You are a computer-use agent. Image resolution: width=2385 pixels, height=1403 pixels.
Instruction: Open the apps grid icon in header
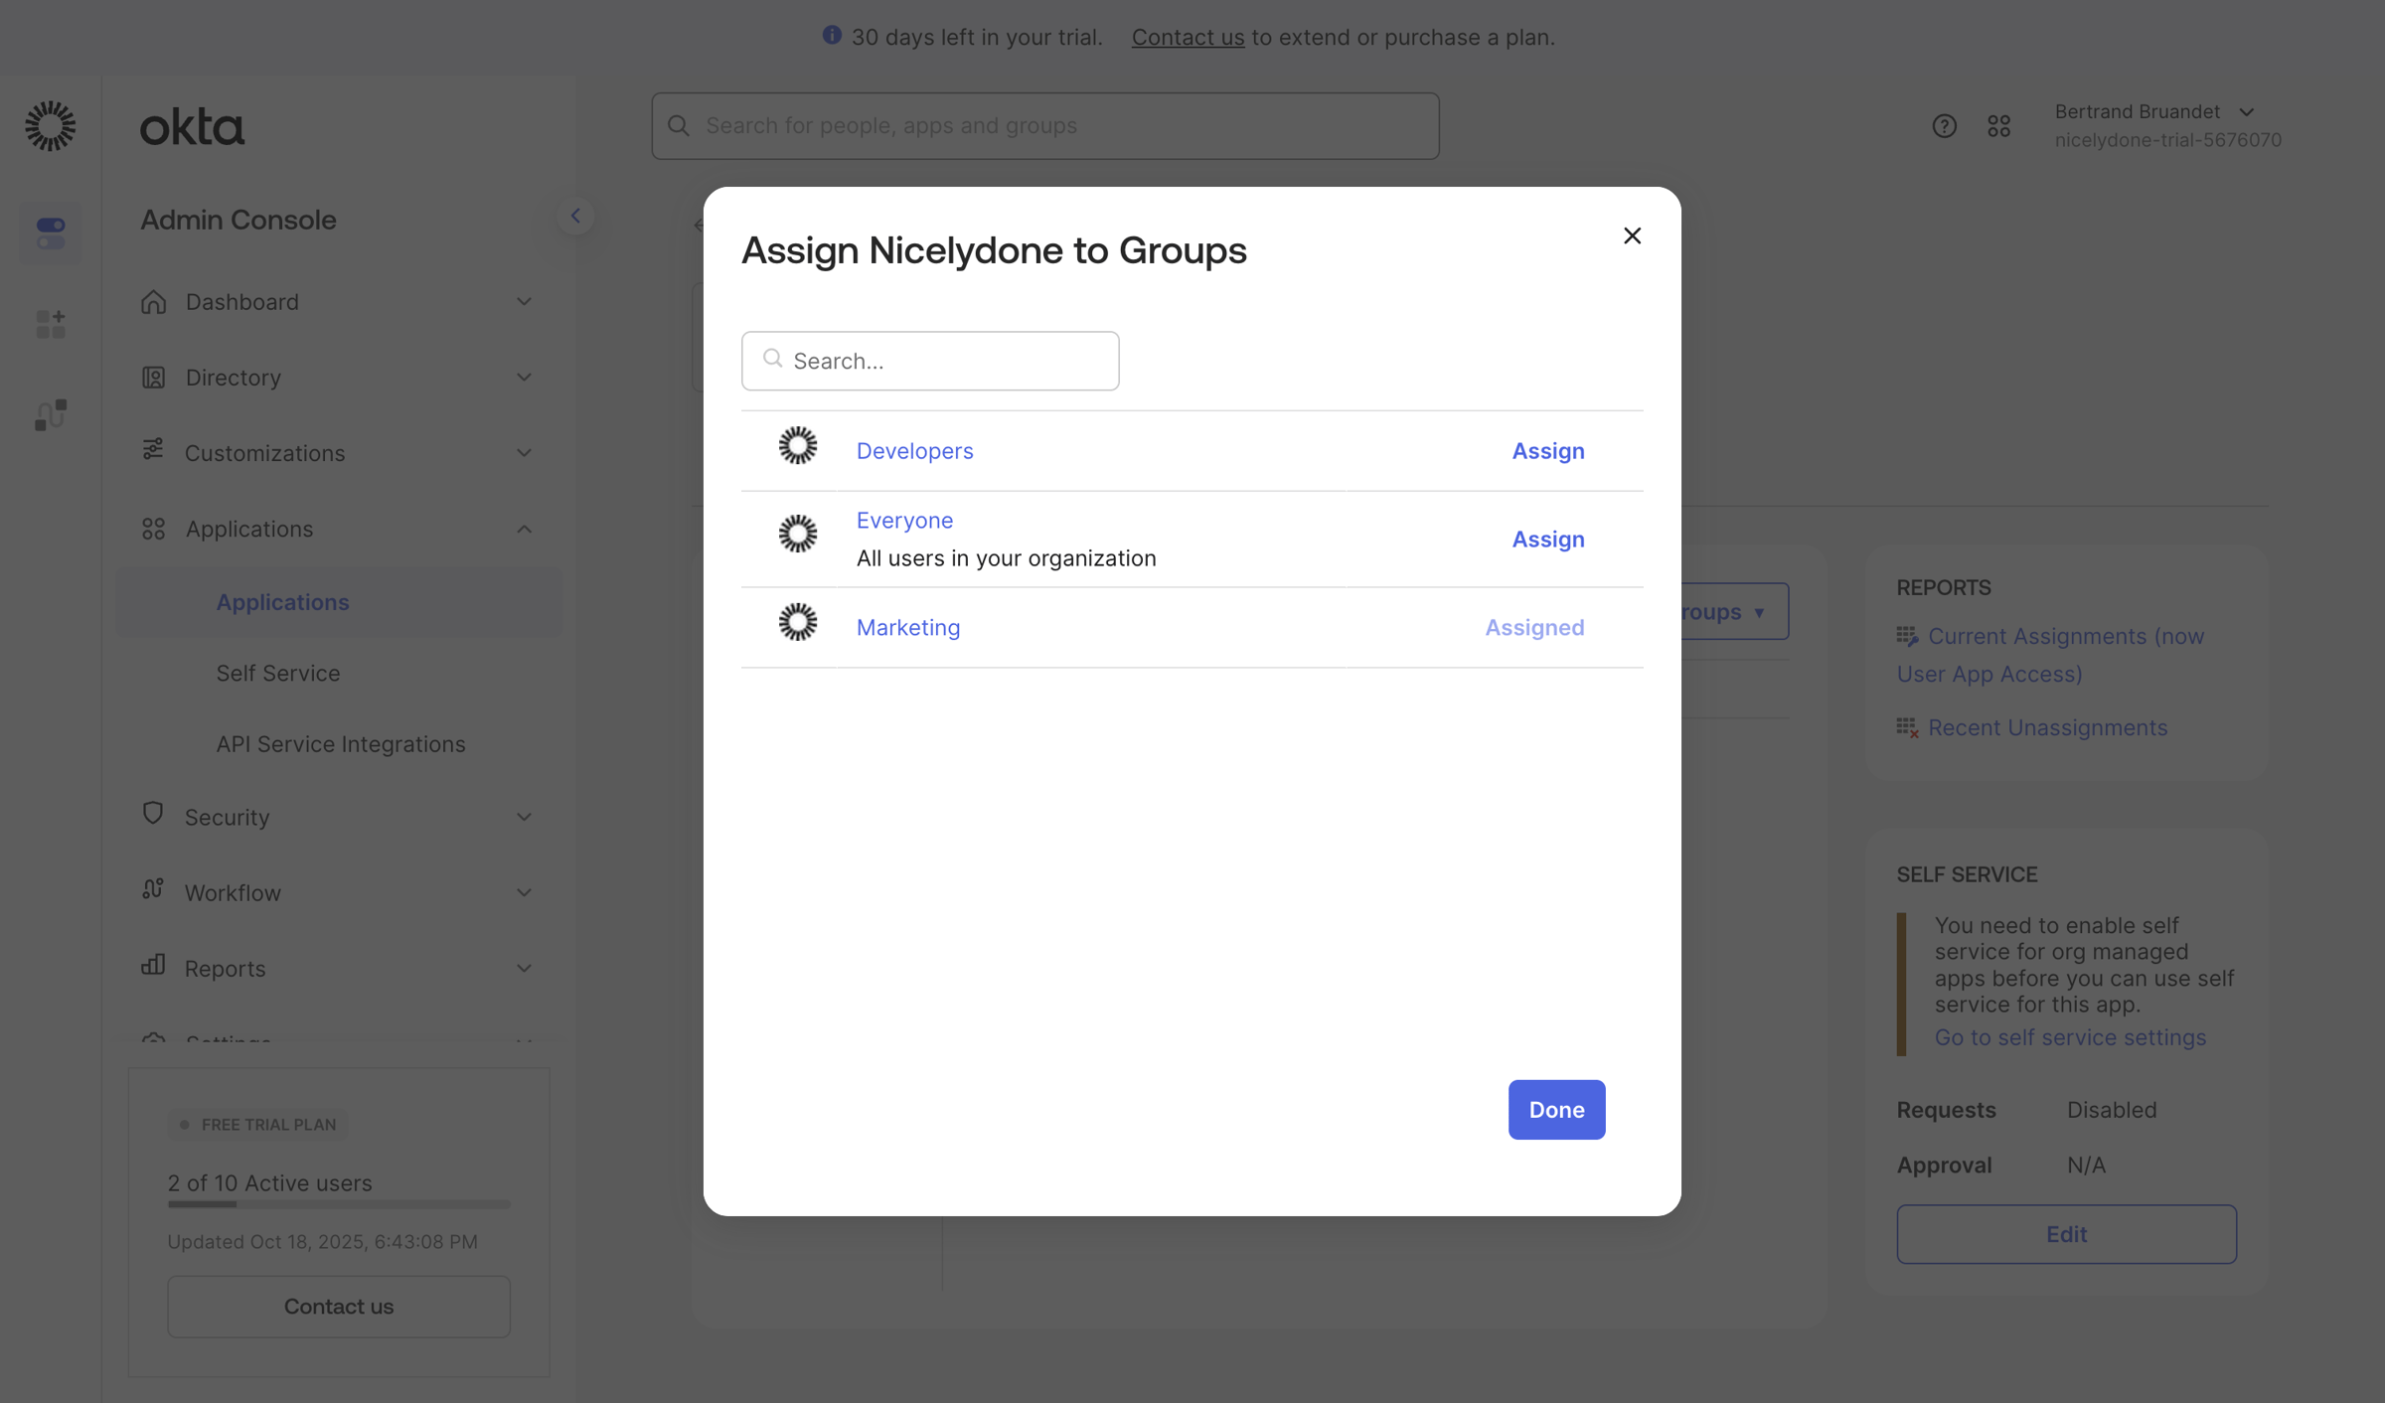coord(1998,126)
